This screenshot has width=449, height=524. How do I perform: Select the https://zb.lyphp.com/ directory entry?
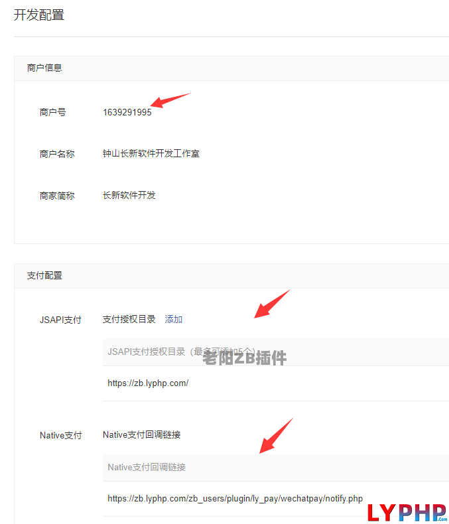tap(148, 383)
